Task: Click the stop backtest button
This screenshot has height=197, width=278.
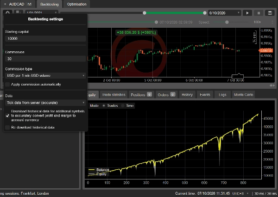Action: pyautogui.click(x=259, y=13)
